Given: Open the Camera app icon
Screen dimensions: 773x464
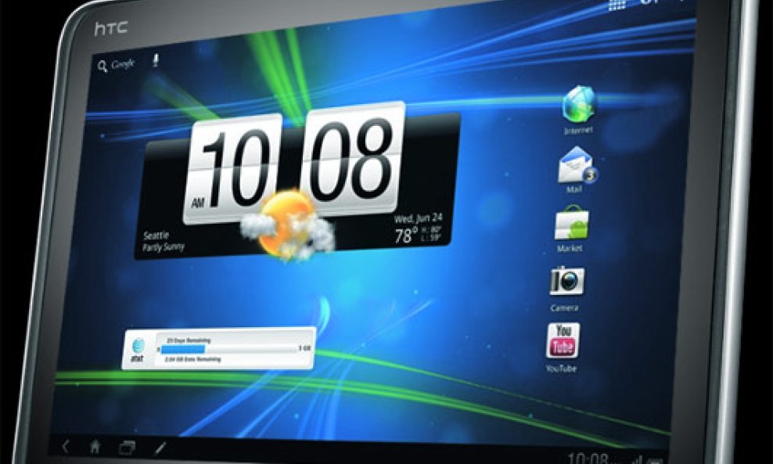Looking at the screenshot, I should [x=567, y=281].
